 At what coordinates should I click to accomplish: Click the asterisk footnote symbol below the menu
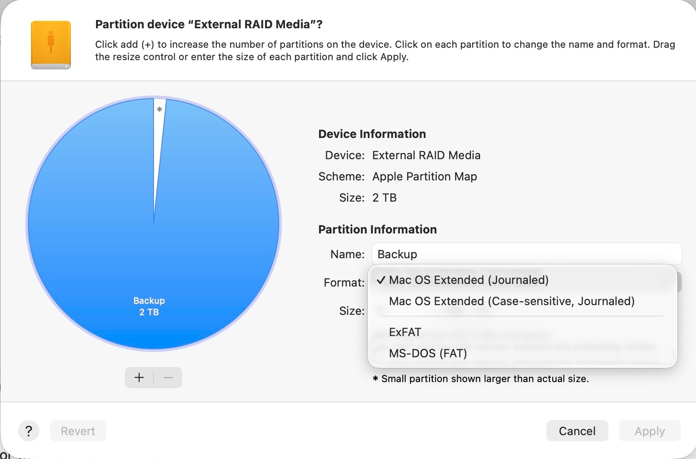(x=375, y=379)
